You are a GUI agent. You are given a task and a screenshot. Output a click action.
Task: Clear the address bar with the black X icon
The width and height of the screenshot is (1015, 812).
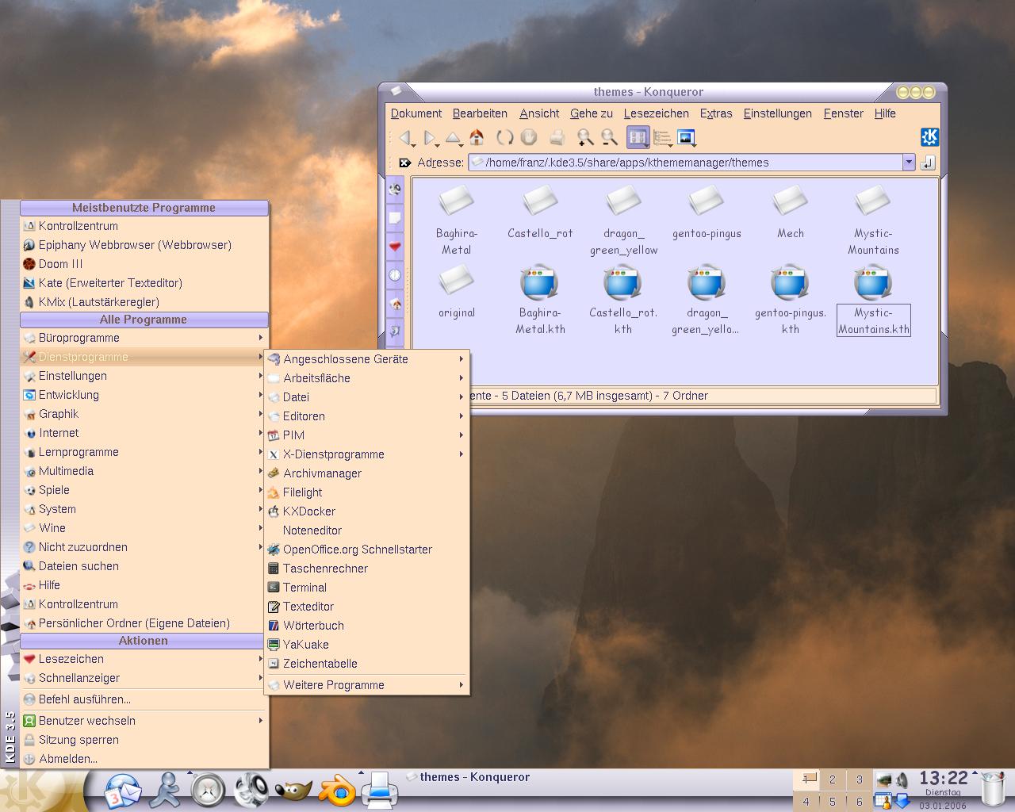coord(405,163)
